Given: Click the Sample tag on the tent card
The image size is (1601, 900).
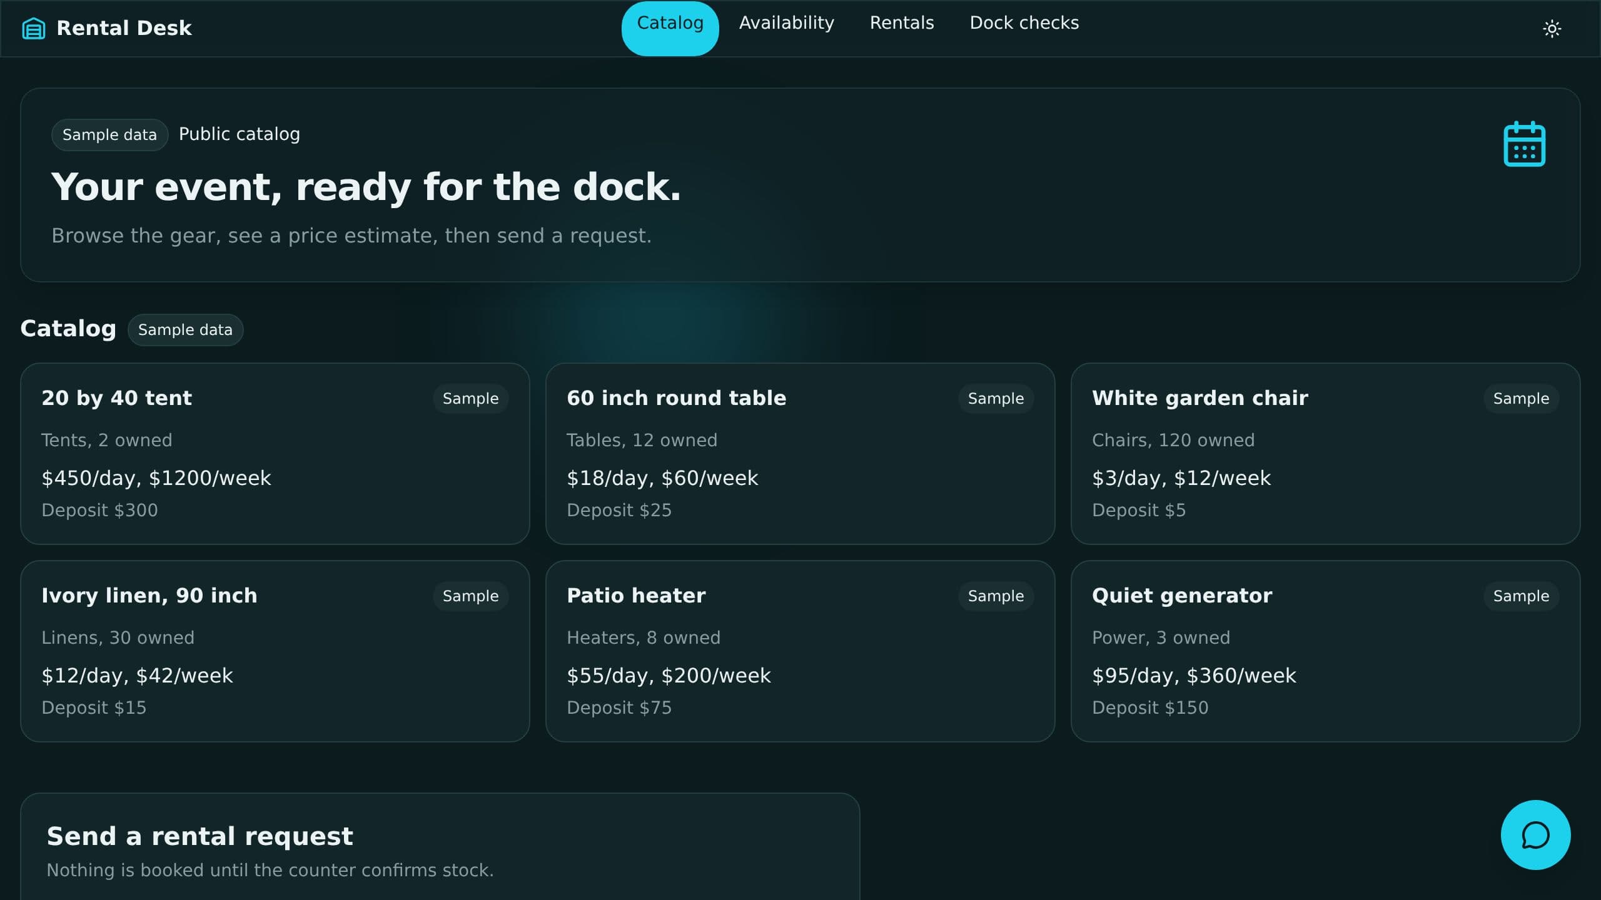Looking at the screenshot, I should coord(470,399).
